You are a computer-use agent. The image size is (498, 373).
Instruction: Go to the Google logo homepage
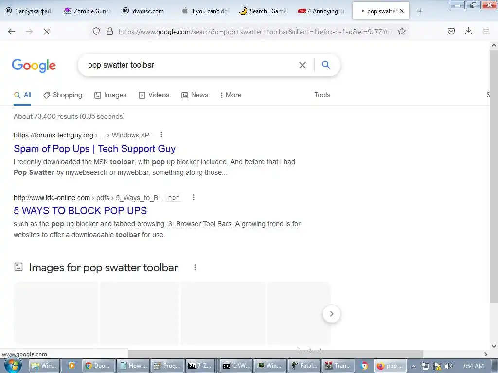pyautogui.click(x=34, y=66)
